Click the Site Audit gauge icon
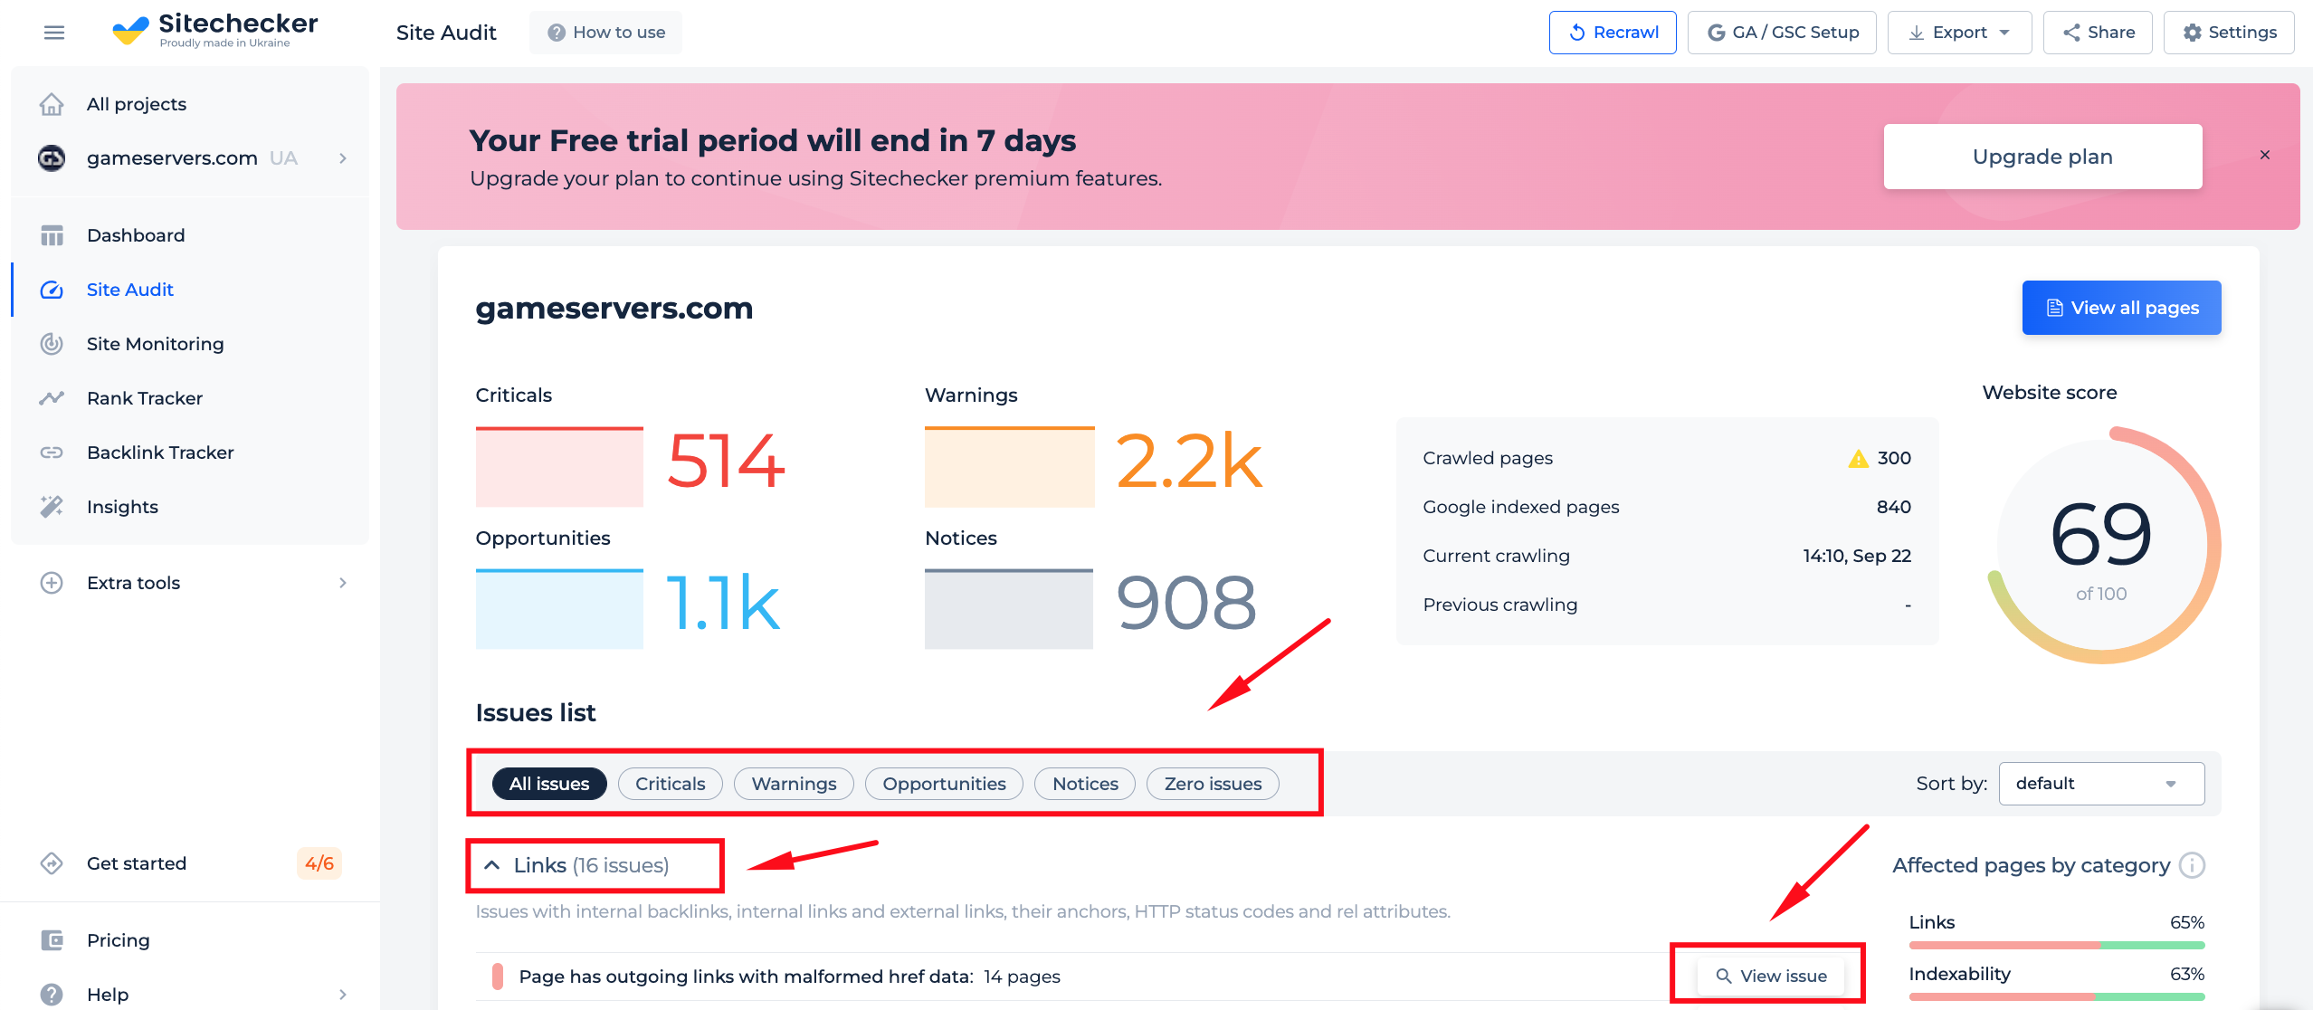This screenshot has height=1010, width=2313. tap(52, 290)
